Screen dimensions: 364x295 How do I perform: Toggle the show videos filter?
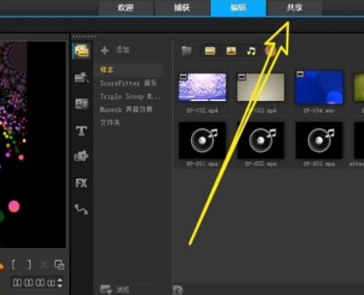(x=210, y=51)
